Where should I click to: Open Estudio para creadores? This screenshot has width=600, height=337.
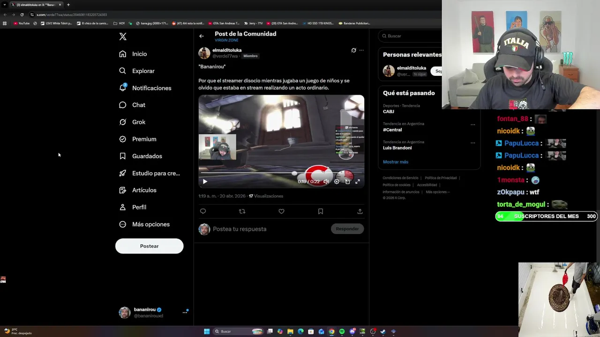pos(150,173)
